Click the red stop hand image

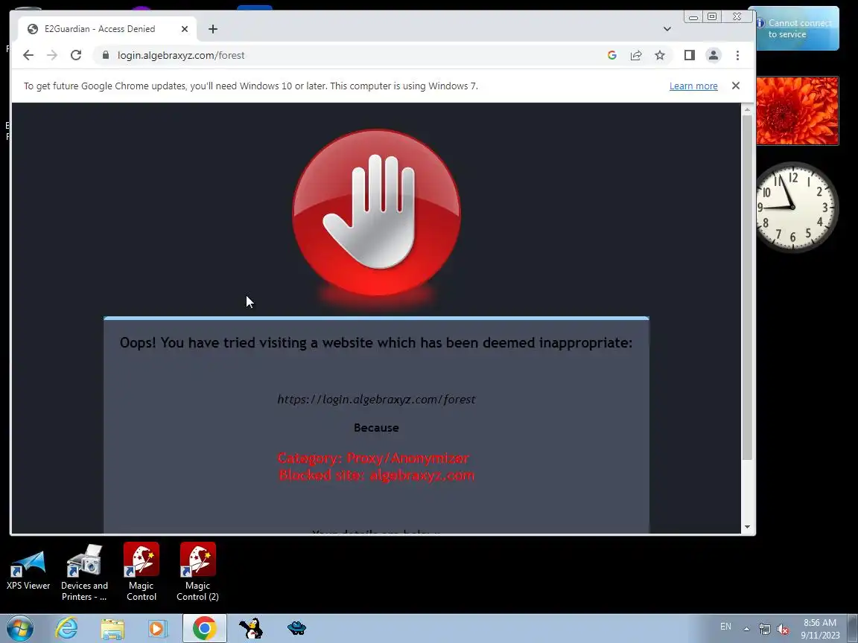tap(376, 214)
